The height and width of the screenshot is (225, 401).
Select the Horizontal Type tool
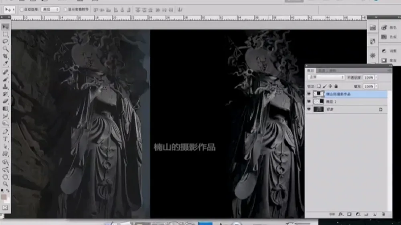(x=5, y=139)
